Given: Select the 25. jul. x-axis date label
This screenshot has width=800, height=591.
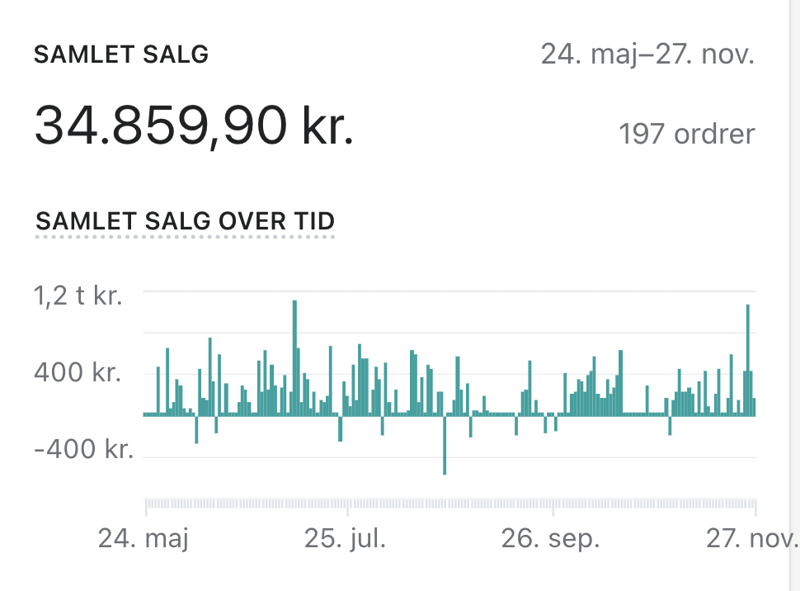Looking at the screenshot, I should click(x=345, y=540).
